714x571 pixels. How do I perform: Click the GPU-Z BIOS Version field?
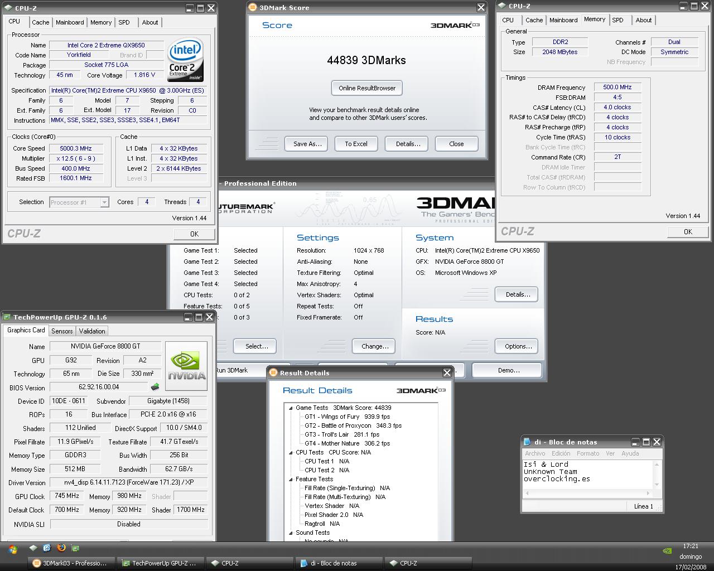coord(99,387)
